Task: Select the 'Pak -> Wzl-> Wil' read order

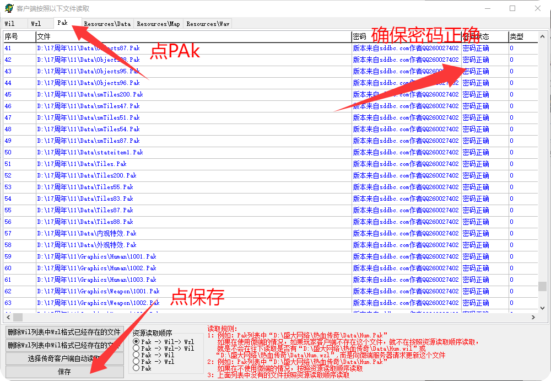Action: tap(136, 348)
